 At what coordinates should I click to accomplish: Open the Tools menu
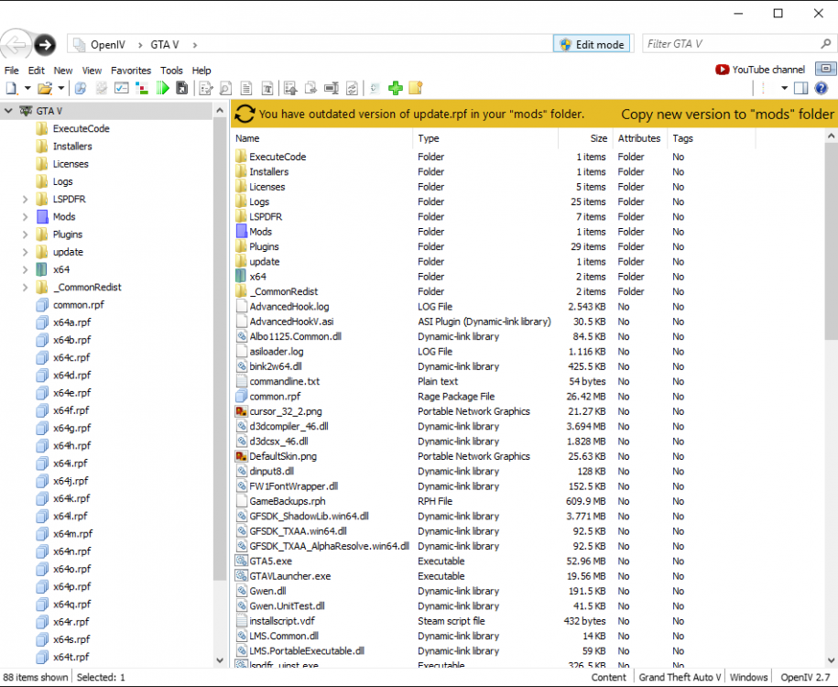click(x=171, y=71)
